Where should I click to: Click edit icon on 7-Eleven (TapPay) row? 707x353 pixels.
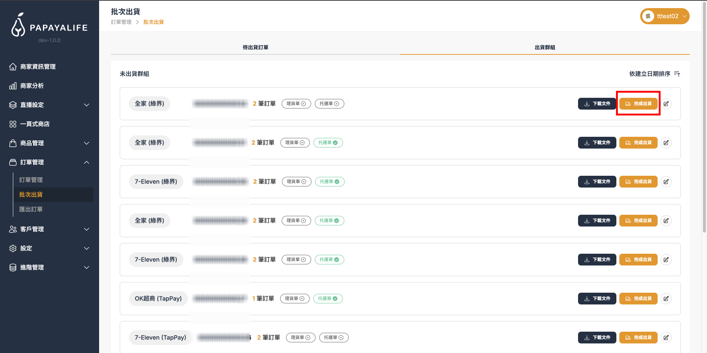[666, 338]
